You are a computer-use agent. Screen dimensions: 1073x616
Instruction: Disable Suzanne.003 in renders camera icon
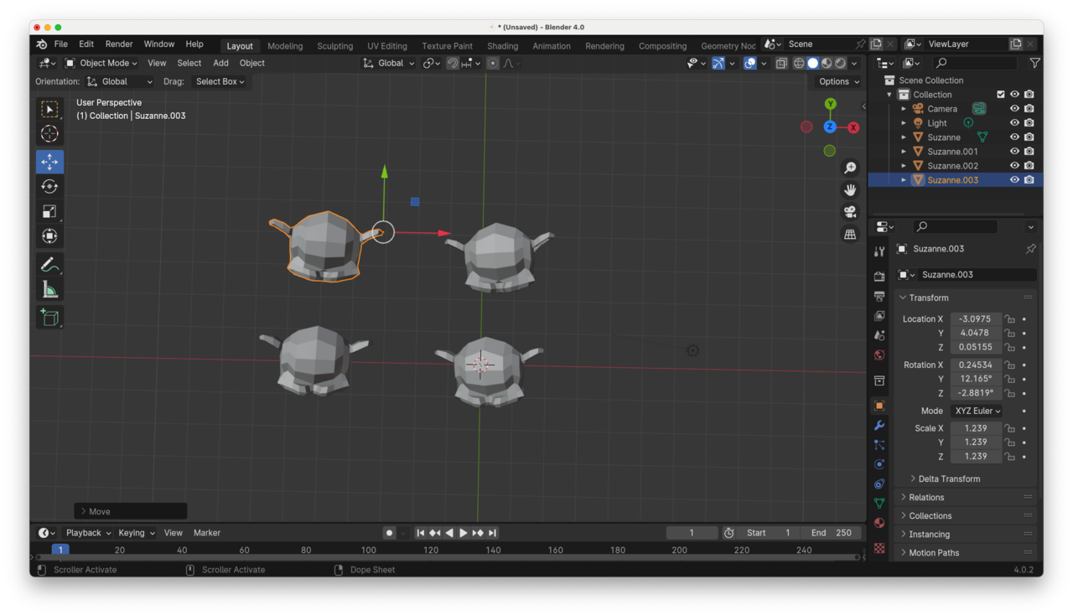pos(1029,180)
